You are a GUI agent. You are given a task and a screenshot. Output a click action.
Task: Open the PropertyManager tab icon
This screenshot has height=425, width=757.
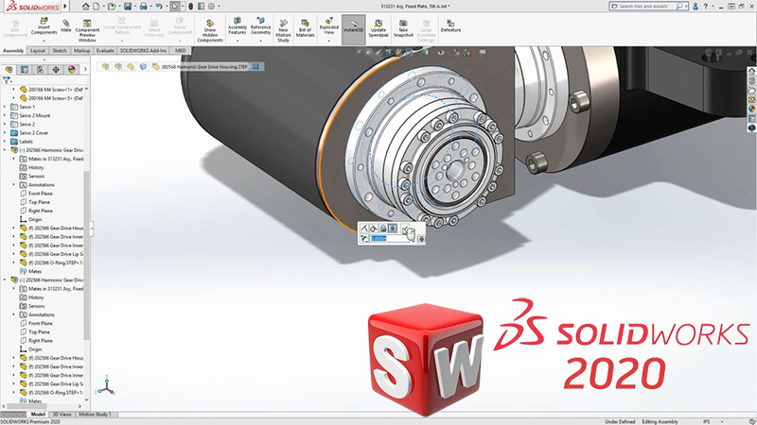25,69
